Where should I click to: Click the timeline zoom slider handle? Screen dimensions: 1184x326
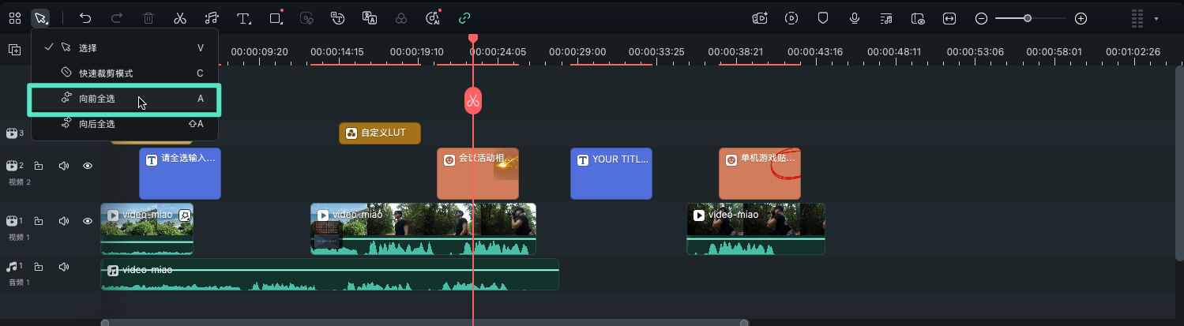tap(1028, 18)
